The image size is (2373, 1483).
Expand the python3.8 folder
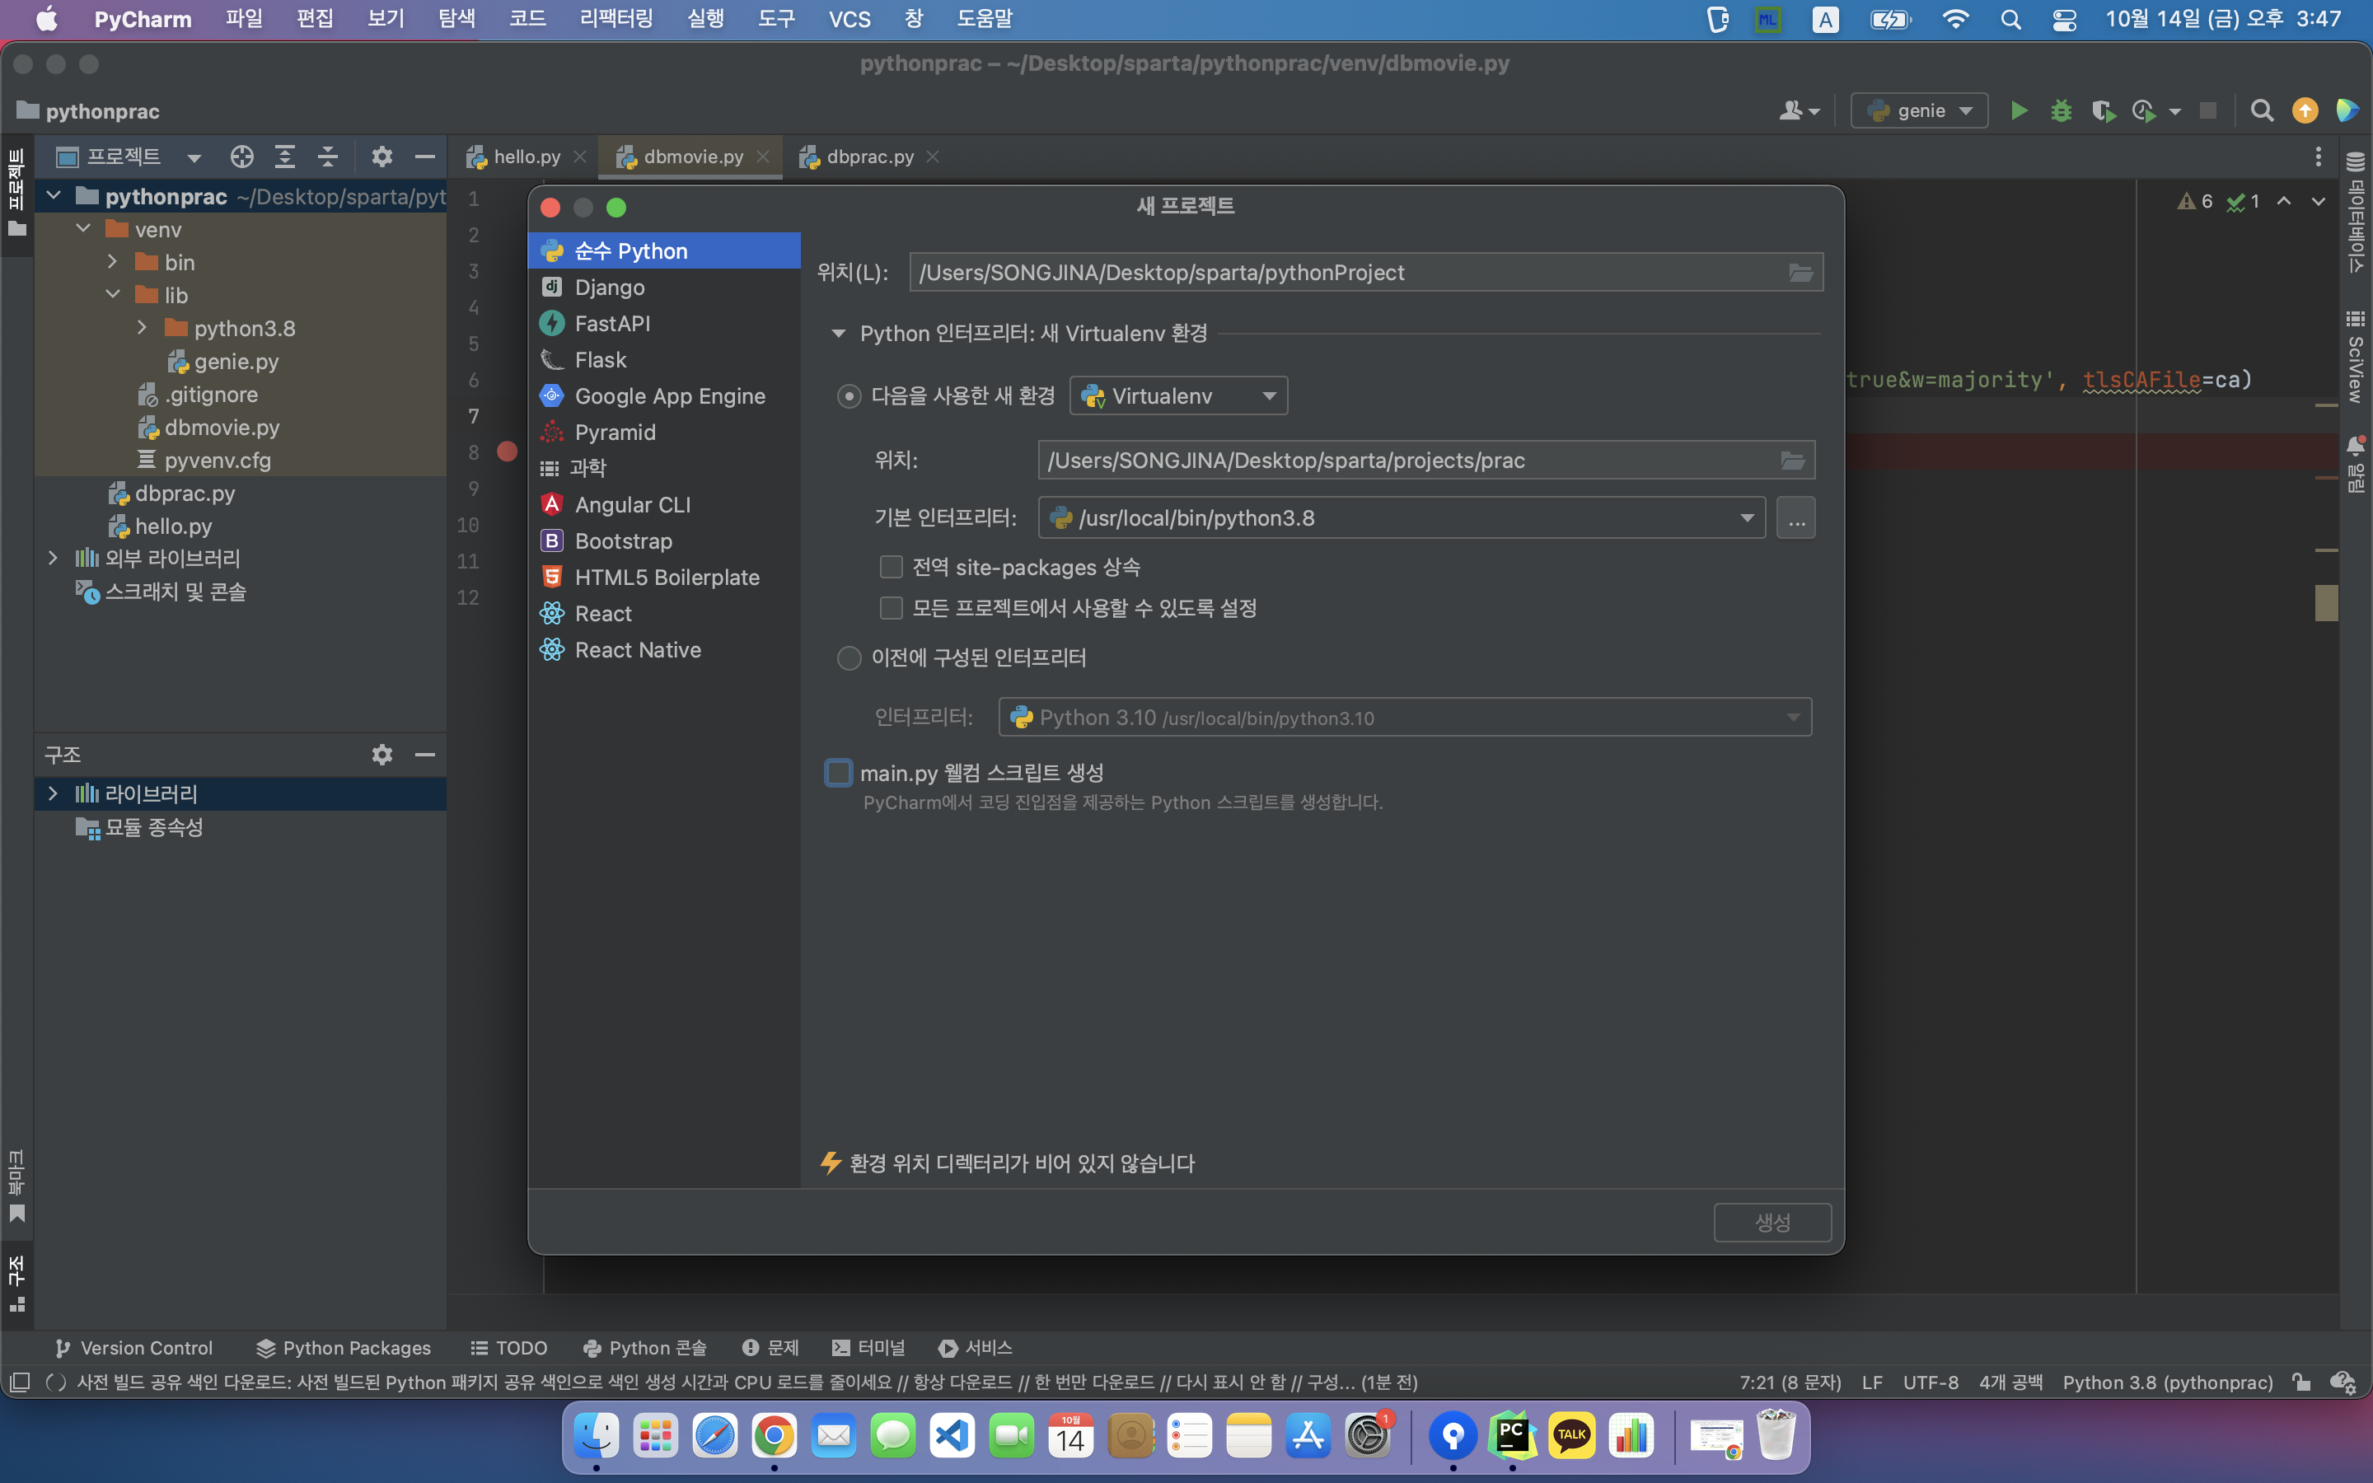(143, 328)
